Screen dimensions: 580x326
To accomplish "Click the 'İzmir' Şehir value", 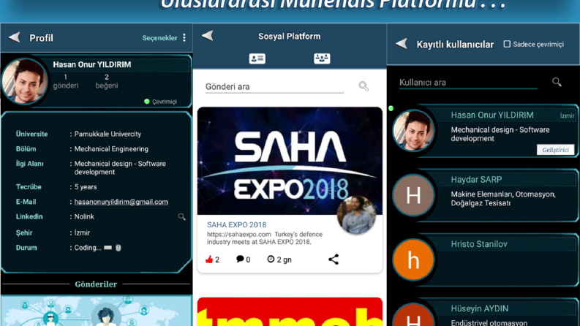I will pyautogui.click(x=82, y=233).
